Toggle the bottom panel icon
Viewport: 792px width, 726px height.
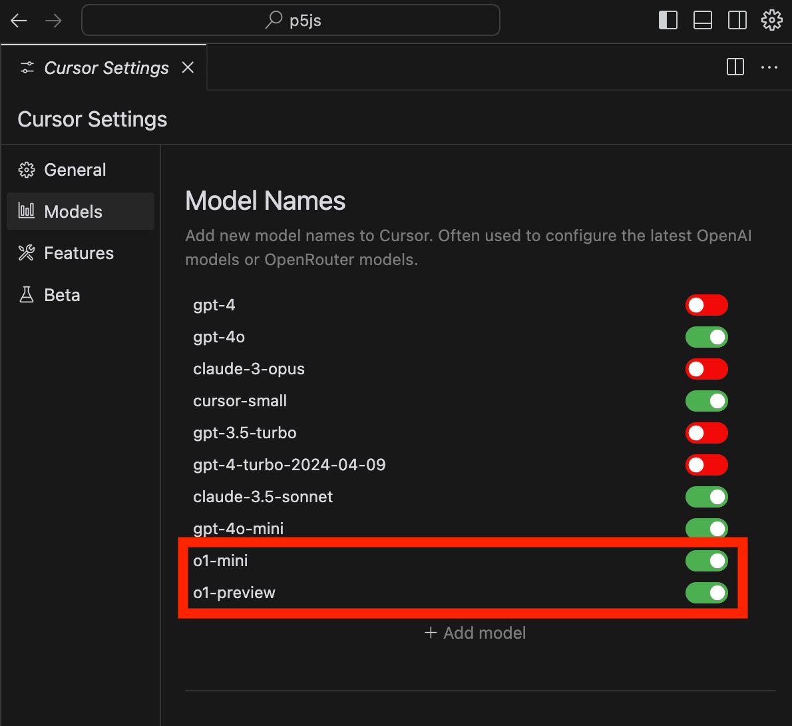pos(702,20)
